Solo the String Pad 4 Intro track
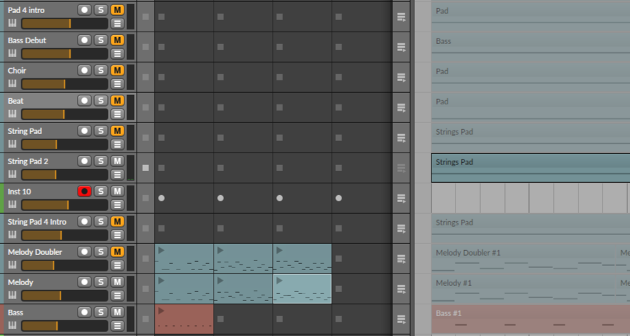Image resolution: width=630 pixels, height=336 pixels. [x=101, y=221]
